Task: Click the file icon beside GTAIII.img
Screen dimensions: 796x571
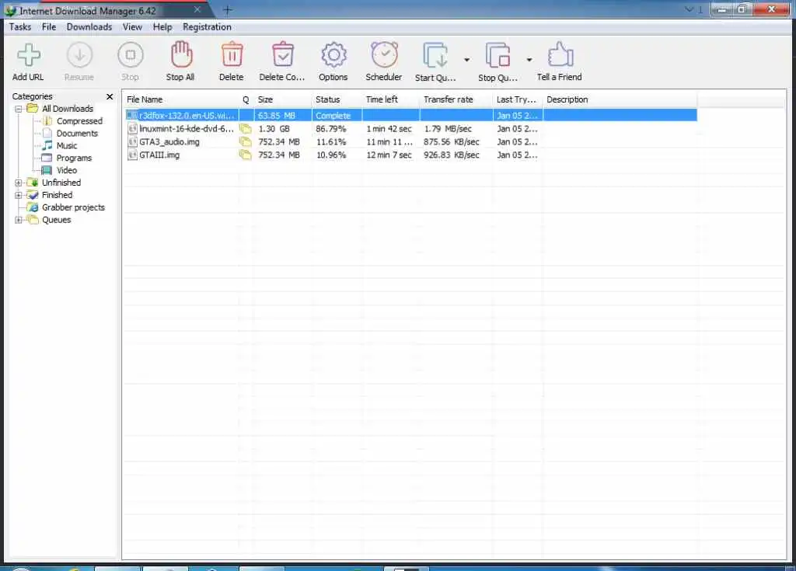Action: coord(132,155)
